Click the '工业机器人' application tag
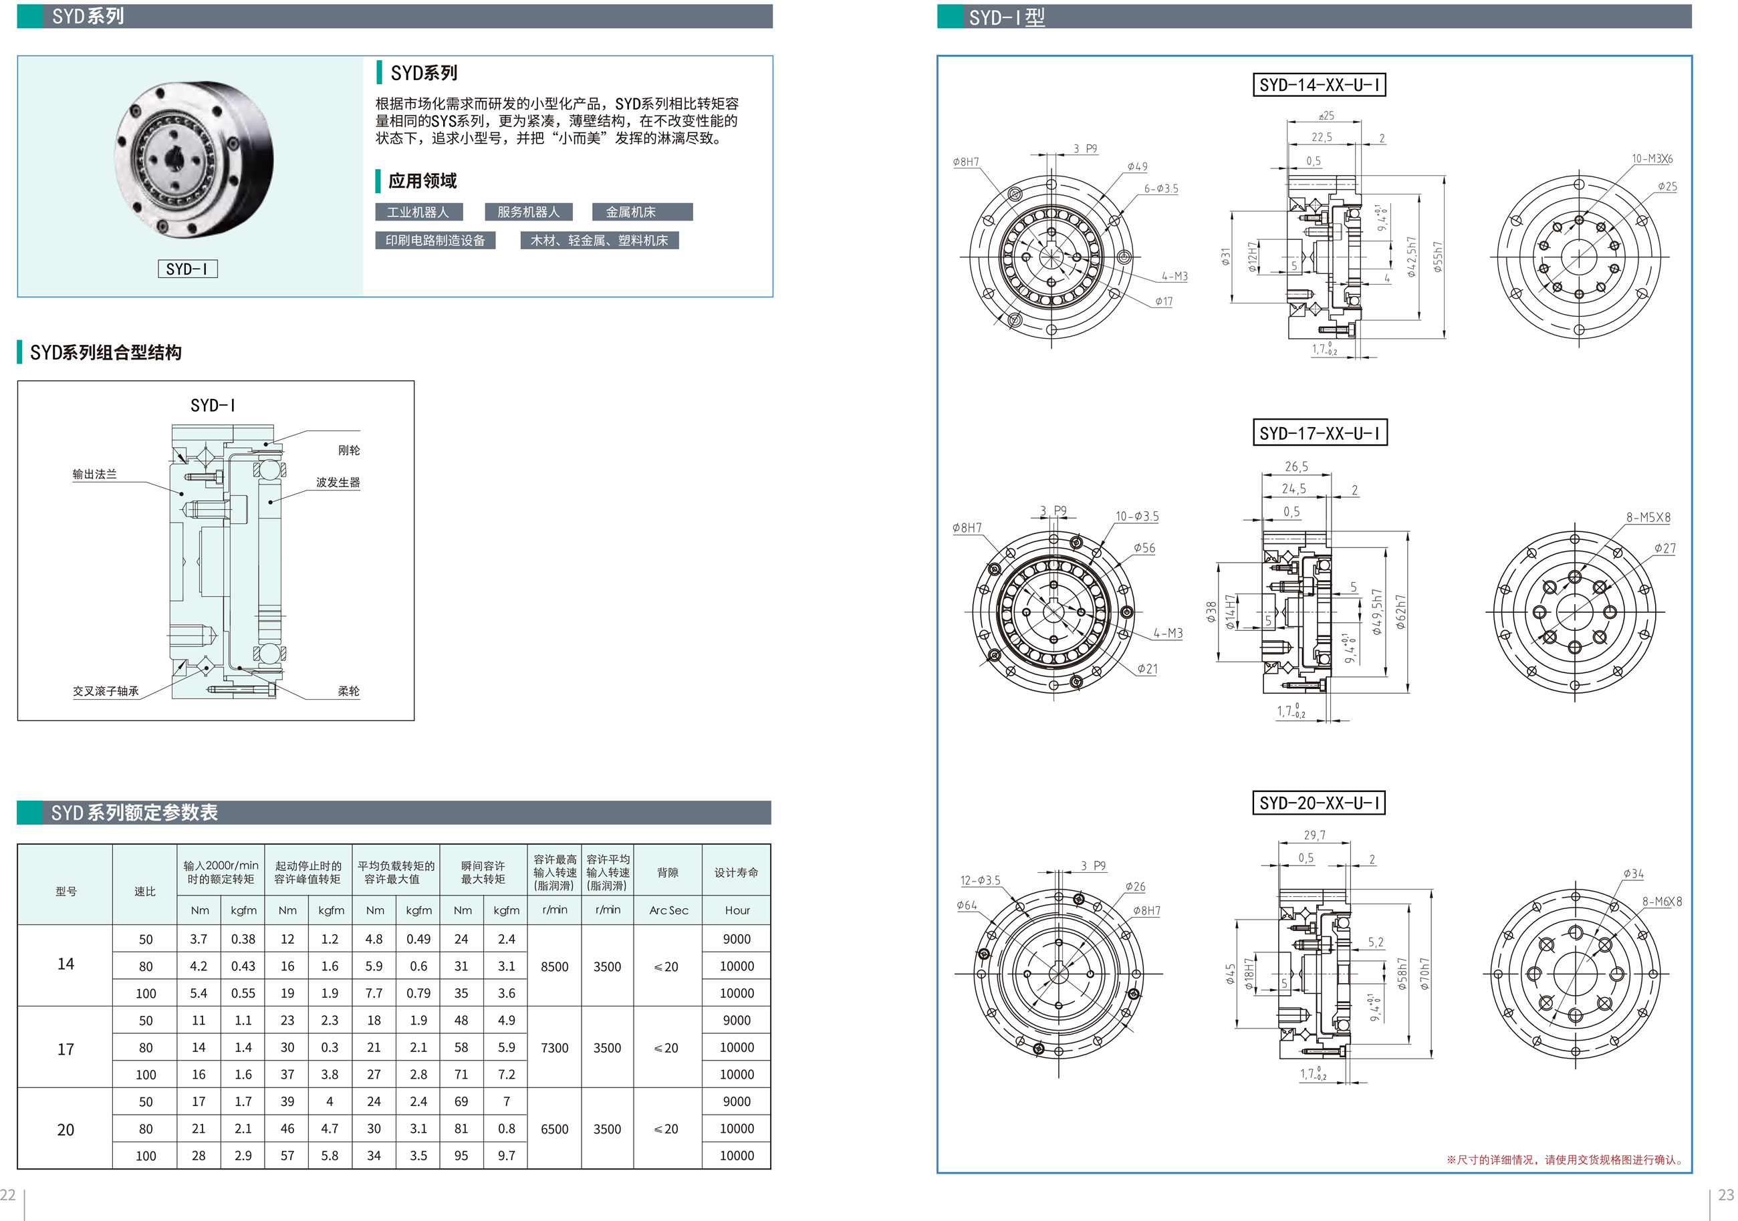1738x1221 pixels. [418, 212]
